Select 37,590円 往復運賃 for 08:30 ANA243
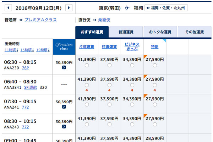Image resolution: width=213 pixels, height=142 pixels. pyautogui.click(x=109, y=124)
